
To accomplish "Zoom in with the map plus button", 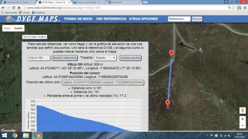I will [x=242, y=119].
